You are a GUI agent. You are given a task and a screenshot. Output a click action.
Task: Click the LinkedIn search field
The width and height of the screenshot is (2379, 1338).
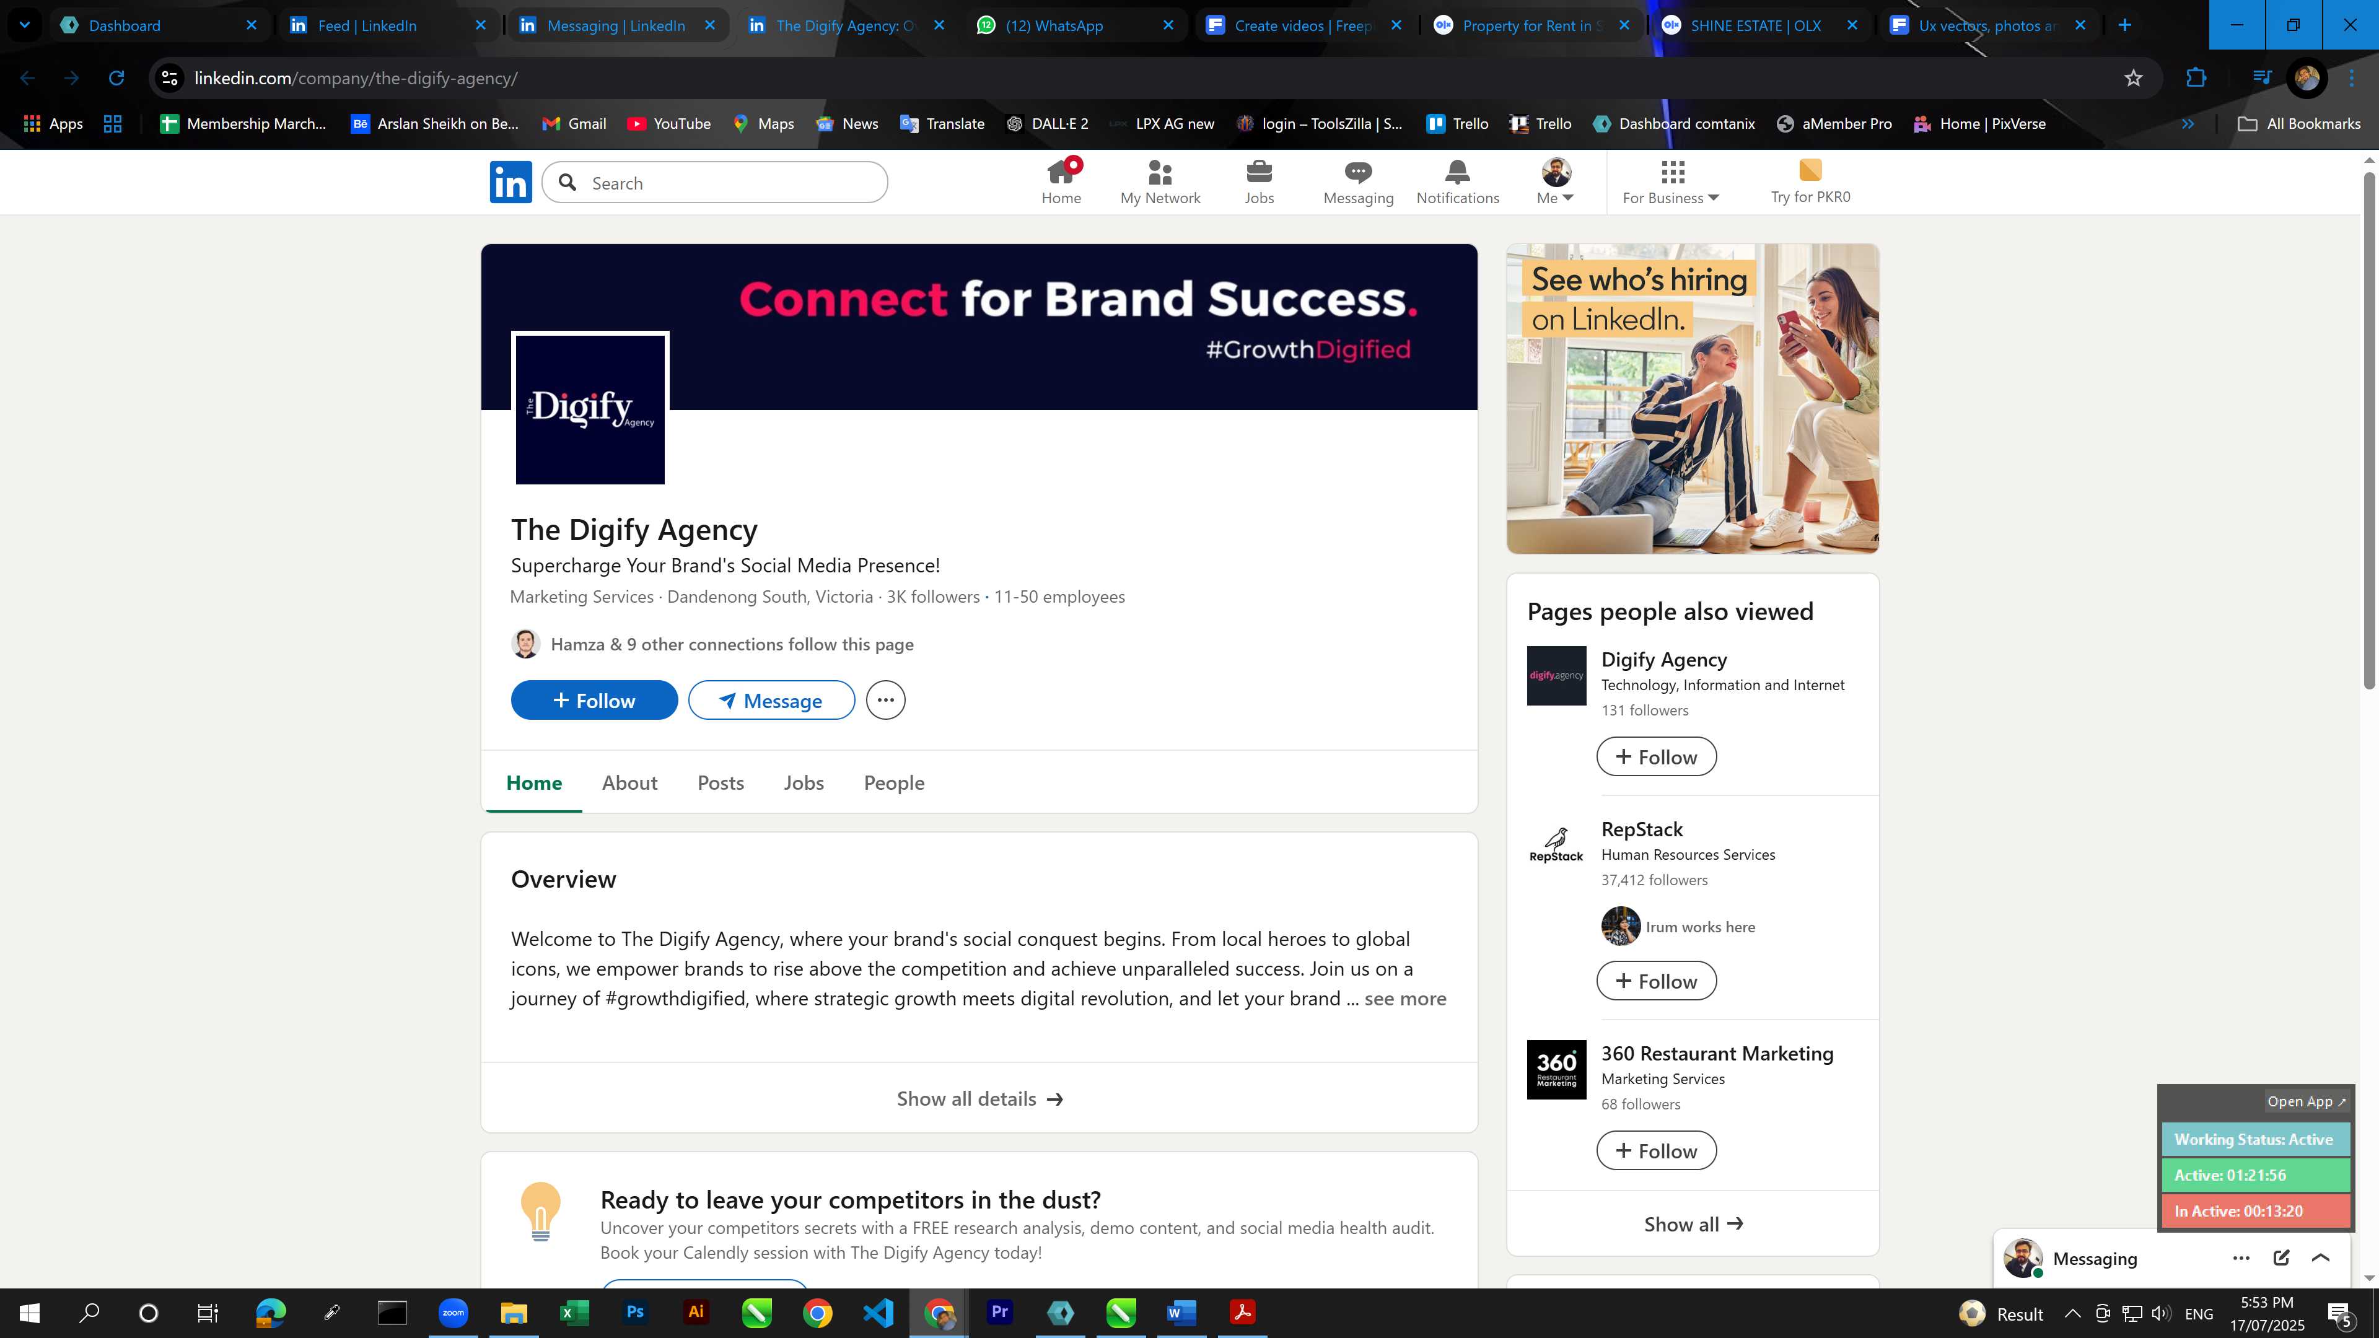tap(715, 183)
